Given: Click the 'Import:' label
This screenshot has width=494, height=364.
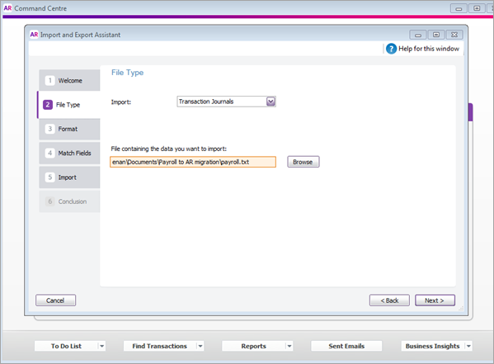Looking at the screenshot, I should coord(121,102).
